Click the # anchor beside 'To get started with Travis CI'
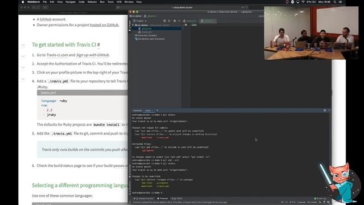Screen dimensions: 364x205 [x=98, y=44]
